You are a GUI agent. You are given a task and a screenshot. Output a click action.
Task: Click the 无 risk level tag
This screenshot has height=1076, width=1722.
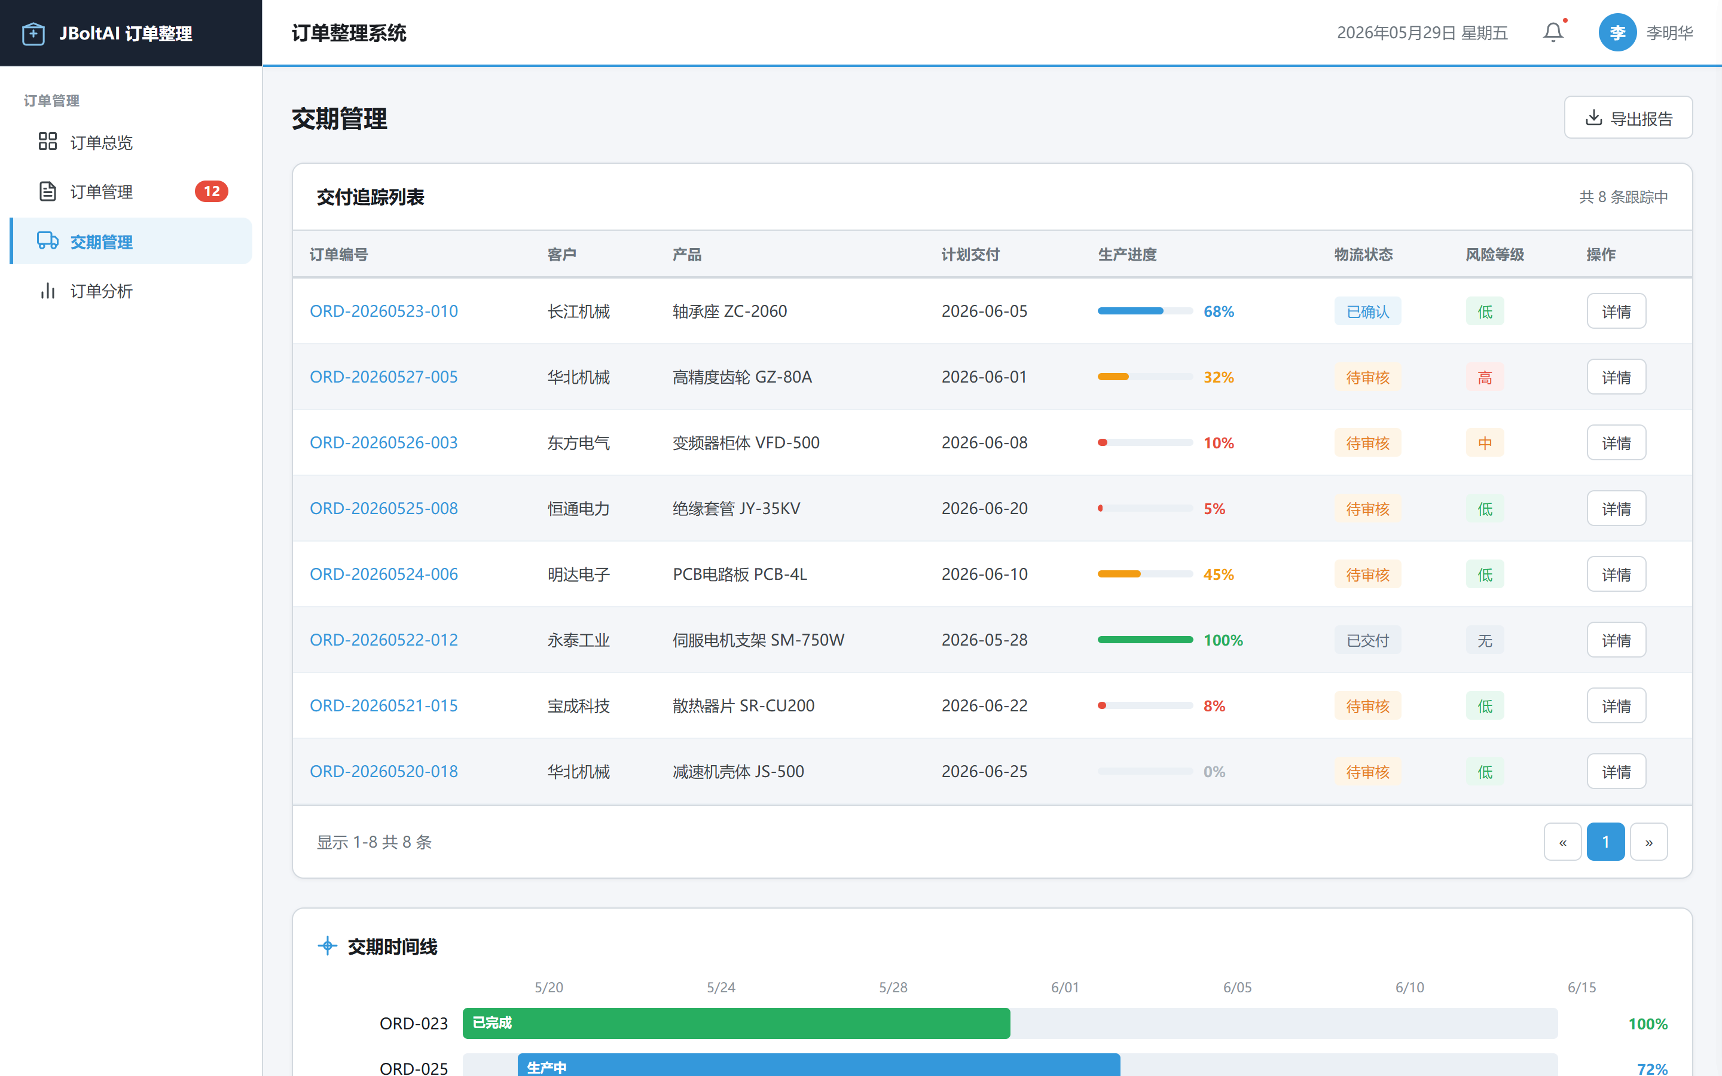coord(1485,640)
